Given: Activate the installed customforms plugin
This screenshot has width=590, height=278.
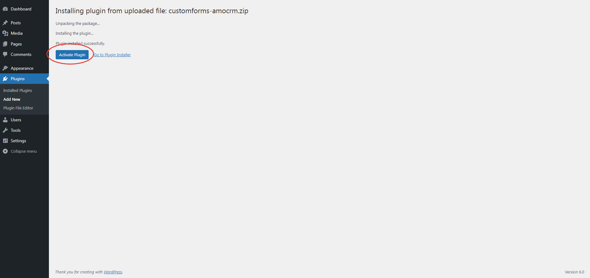Looking at the screenshot, I should (72, 55).
